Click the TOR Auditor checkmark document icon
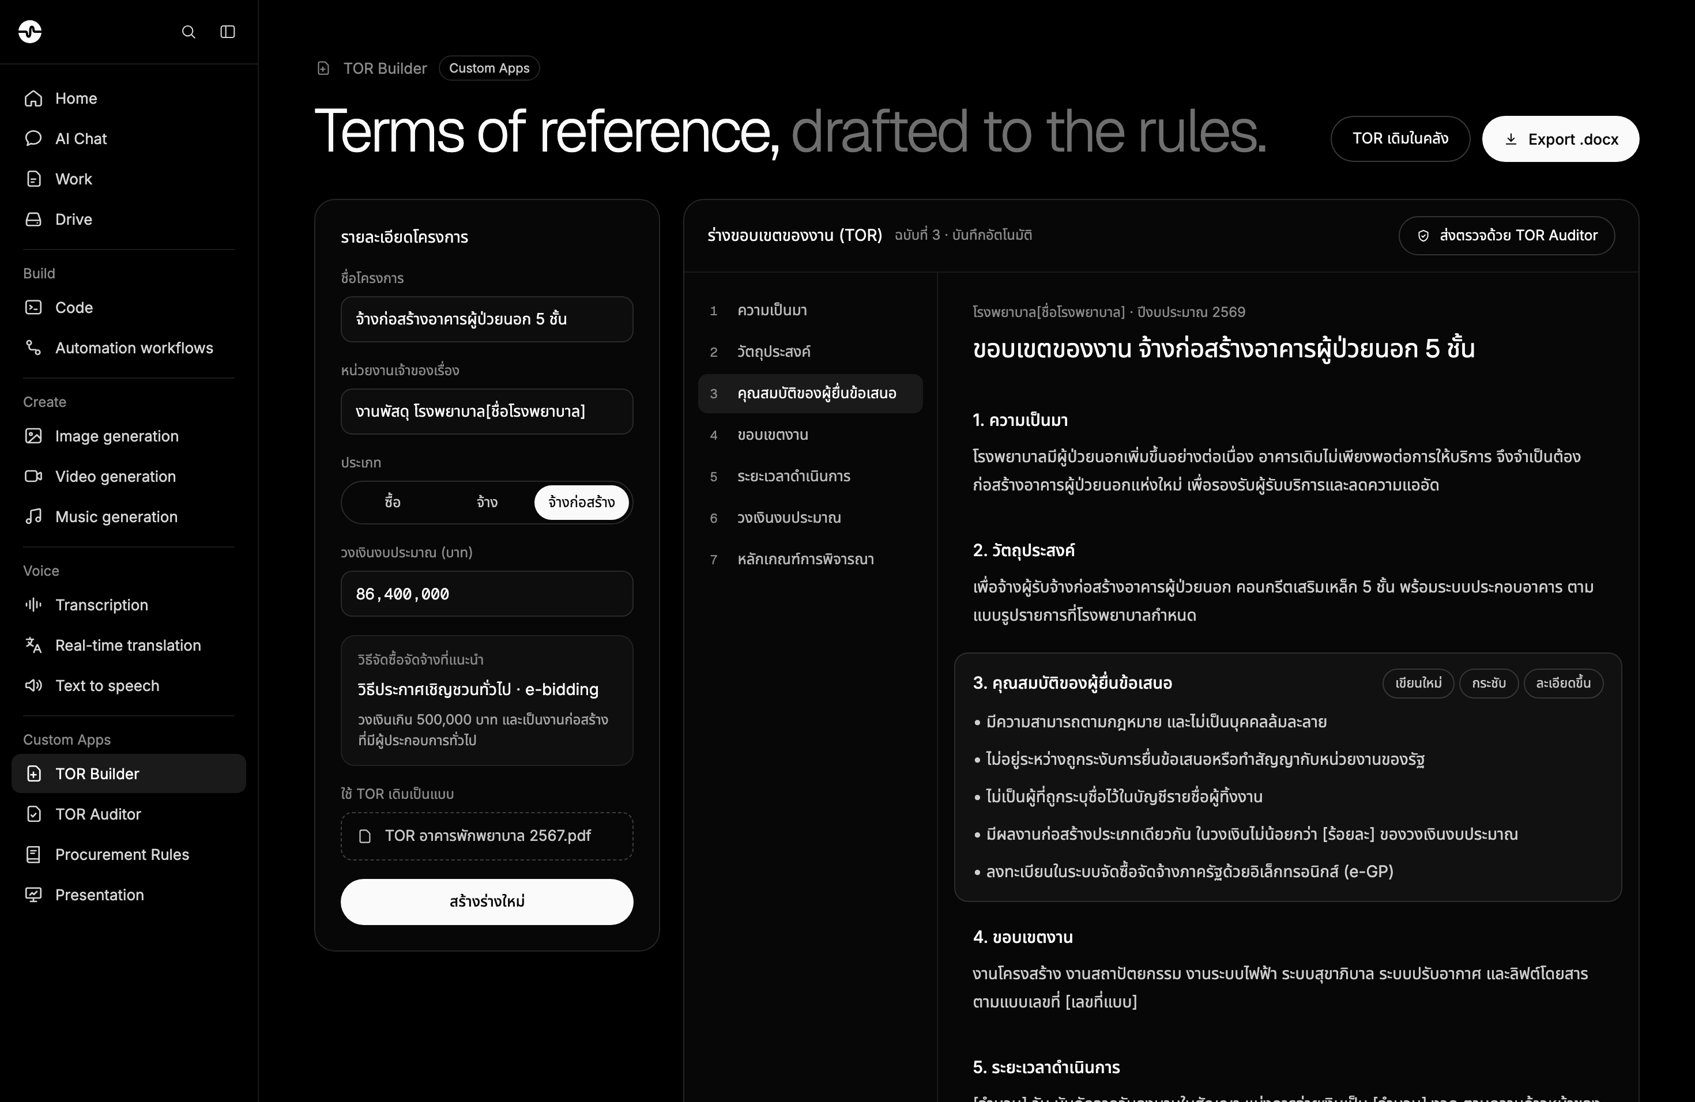 33,814
